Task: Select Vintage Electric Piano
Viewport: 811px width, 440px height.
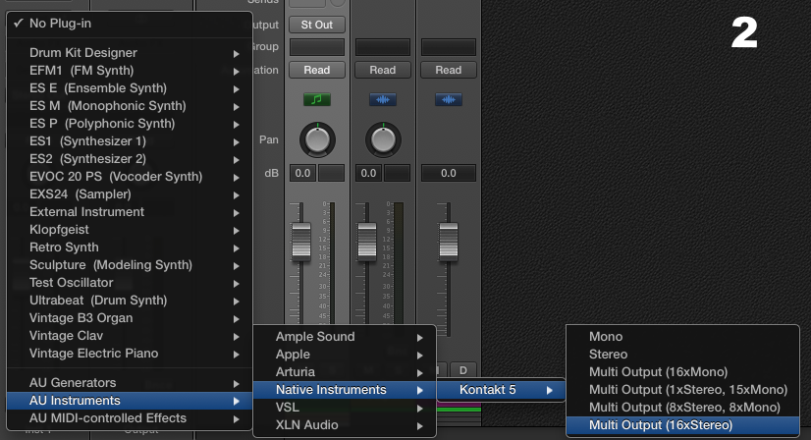Action: tap(130, 353)
